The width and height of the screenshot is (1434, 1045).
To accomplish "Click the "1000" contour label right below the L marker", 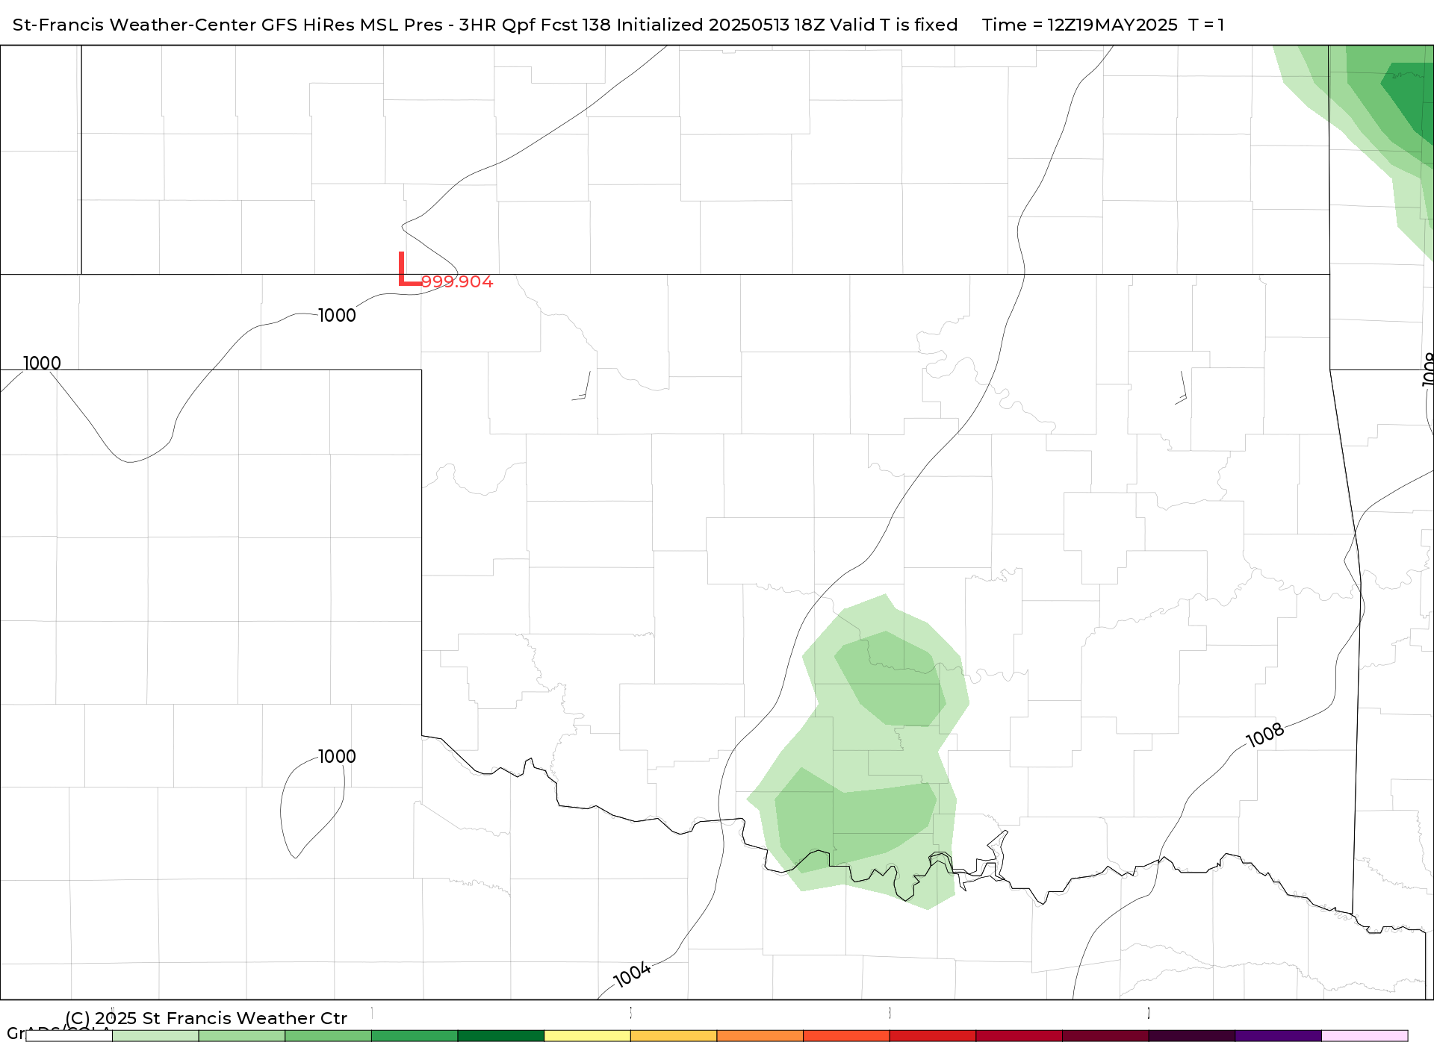I will (x=338, y=316).
